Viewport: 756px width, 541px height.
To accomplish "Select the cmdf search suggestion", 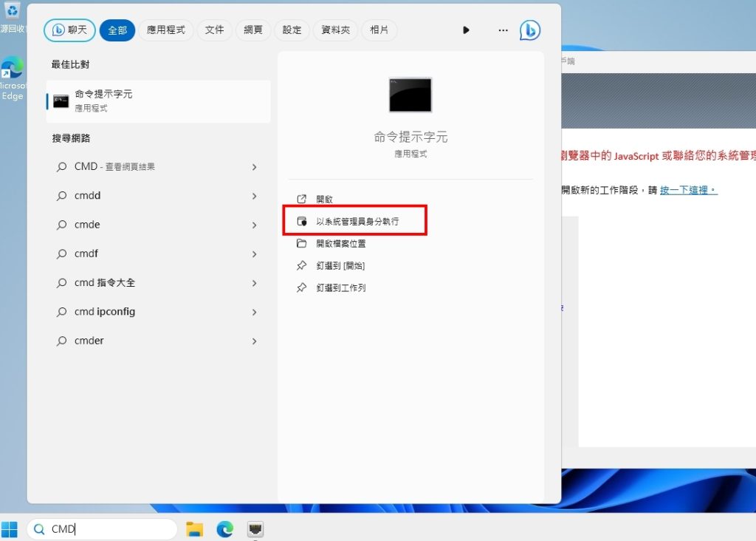I will point(158,254).
